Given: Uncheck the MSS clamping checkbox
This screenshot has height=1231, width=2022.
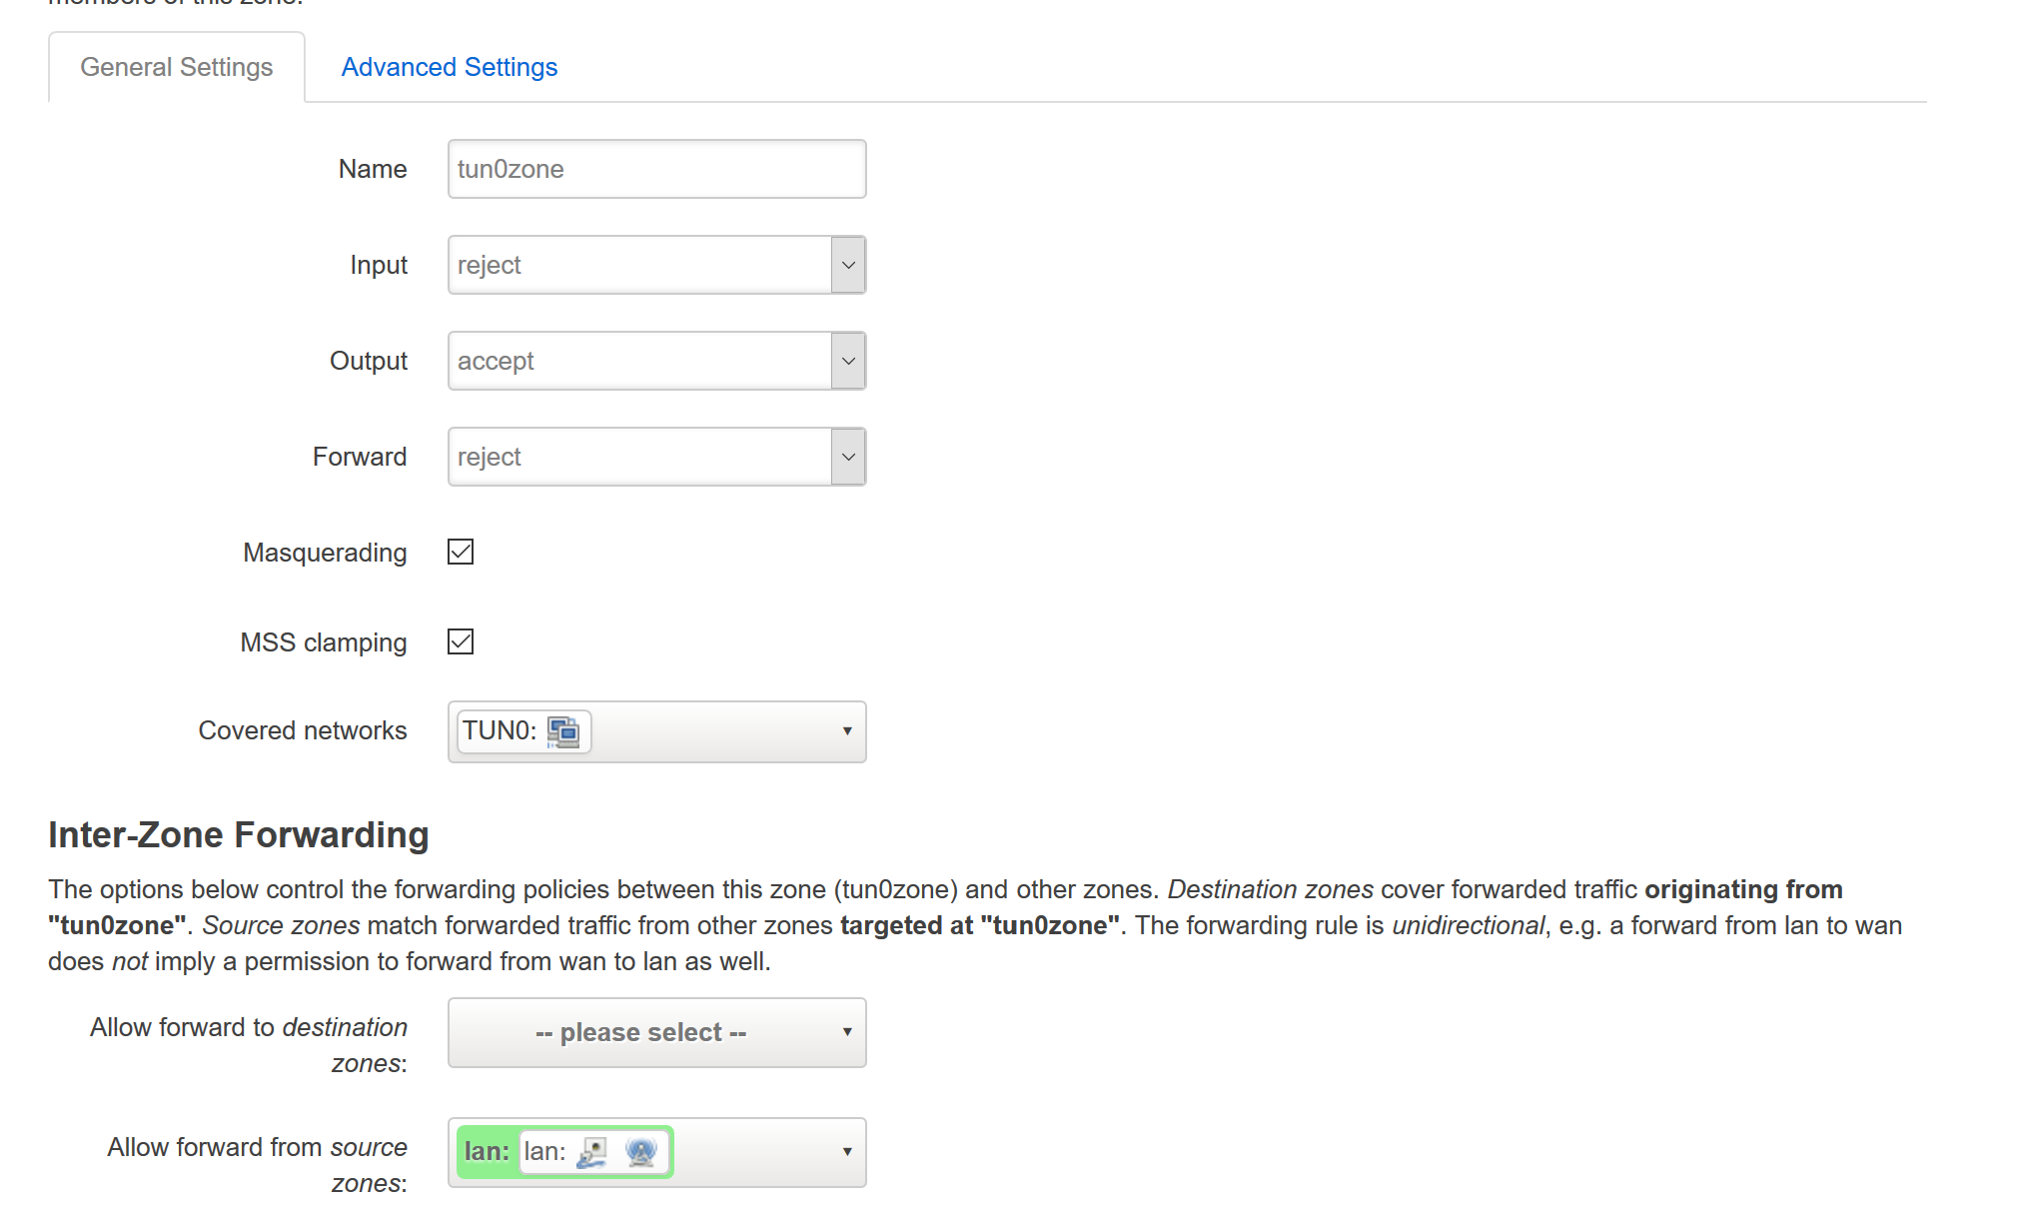Looking at the screenshot, I should pos(461,641).
